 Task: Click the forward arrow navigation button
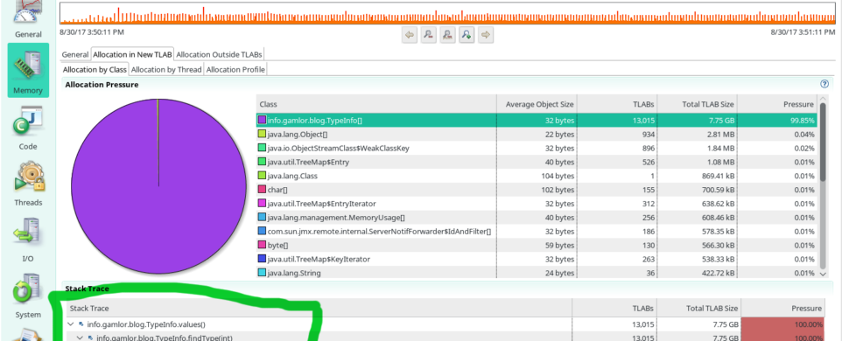[x=486, y=35]
